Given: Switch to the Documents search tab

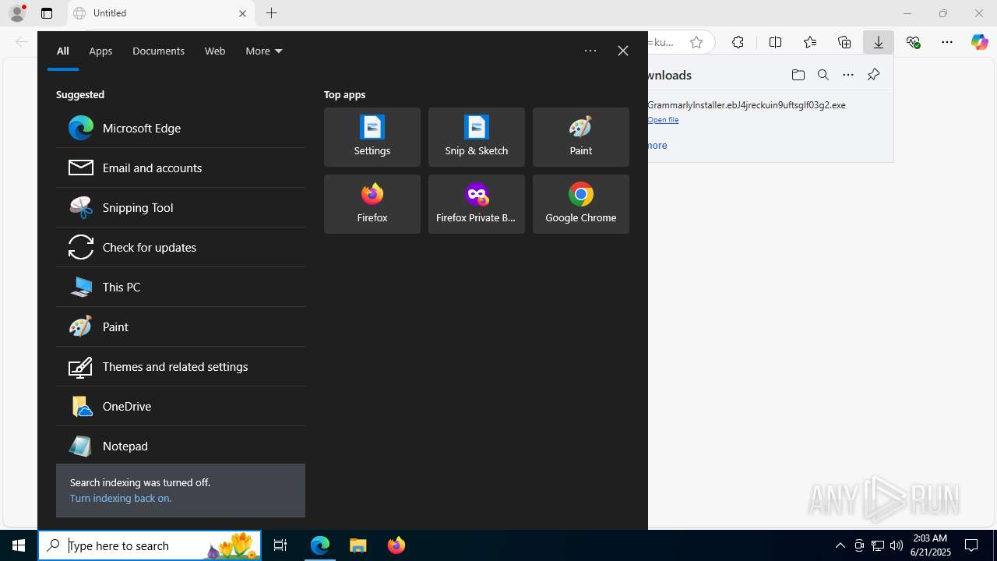Looking at the screenshot, I should point(158,51).
